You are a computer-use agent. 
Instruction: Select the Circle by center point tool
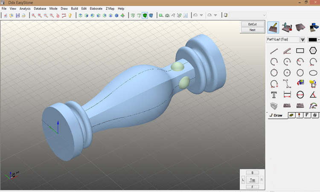coord(287,73)
